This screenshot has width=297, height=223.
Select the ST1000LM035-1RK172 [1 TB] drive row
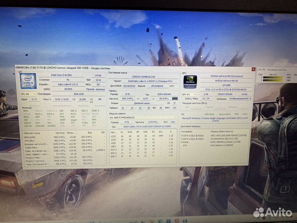[214, 139]
